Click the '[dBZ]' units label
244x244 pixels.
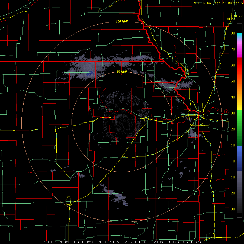point(230,19)
